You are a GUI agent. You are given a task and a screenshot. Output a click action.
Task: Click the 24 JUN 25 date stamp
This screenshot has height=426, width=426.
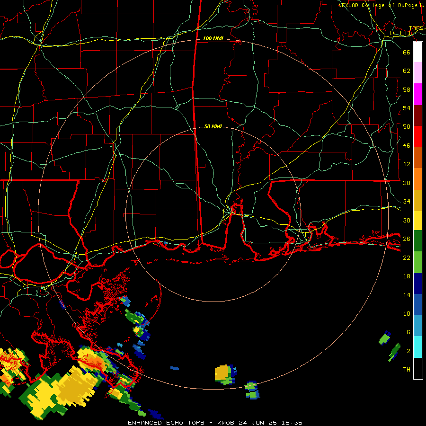coord(258,423)
